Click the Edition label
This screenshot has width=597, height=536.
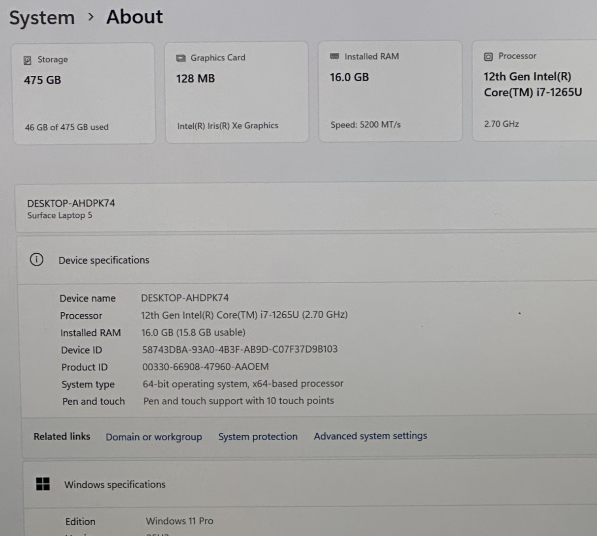coord(80,521)
